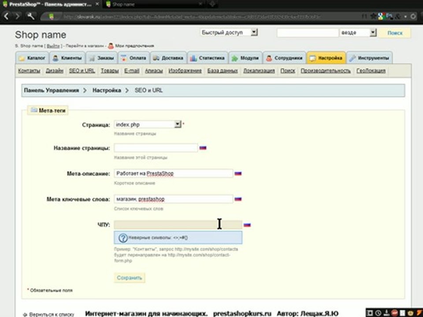Click browser forward arrow button
This screenshot has height=317, width=423.
click(x=18, y=16)
